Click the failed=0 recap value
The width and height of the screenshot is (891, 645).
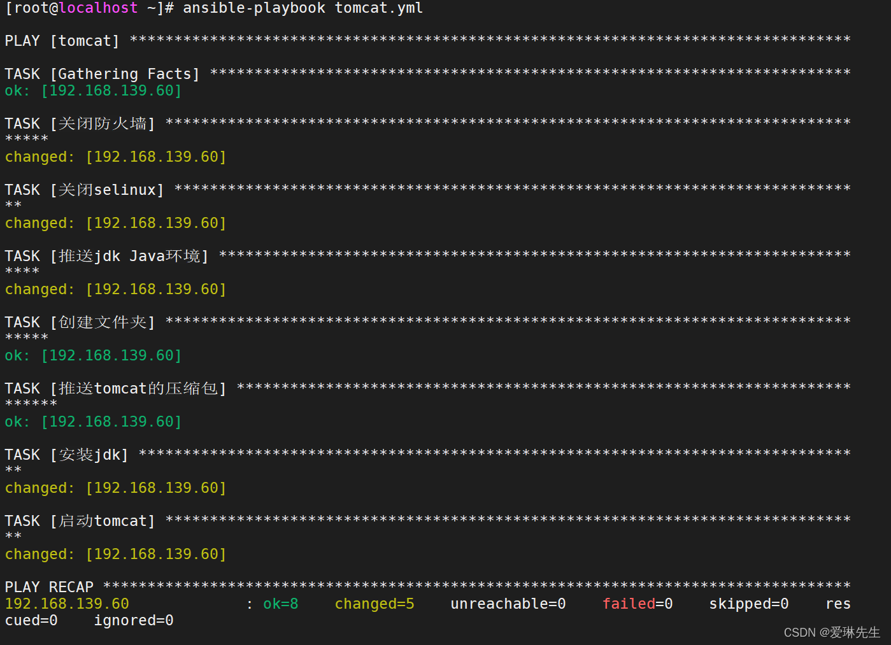coord(638,604)
